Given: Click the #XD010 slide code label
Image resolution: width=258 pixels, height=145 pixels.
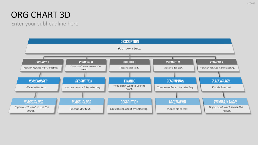Looking at the screenshot, I should [x=251, y=4].
